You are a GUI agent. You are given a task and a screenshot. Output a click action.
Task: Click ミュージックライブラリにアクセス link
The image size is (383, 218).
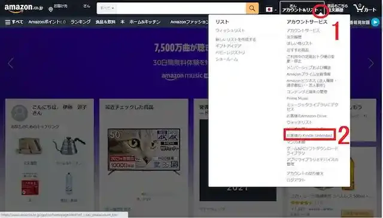click(x=312, y=107)
